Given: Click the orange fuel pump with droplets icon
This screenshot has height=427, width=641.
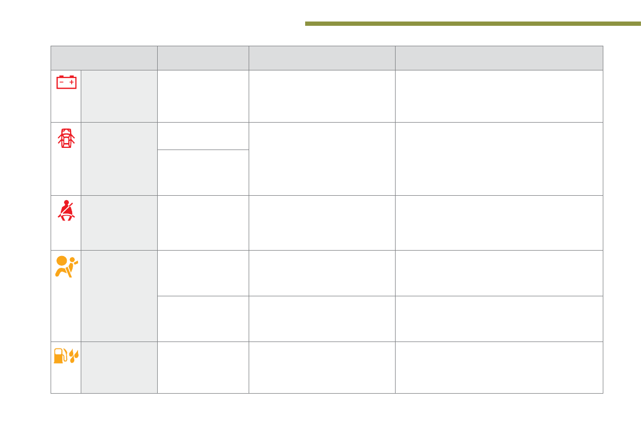Looking at the screenshot, I should [66, 356].
